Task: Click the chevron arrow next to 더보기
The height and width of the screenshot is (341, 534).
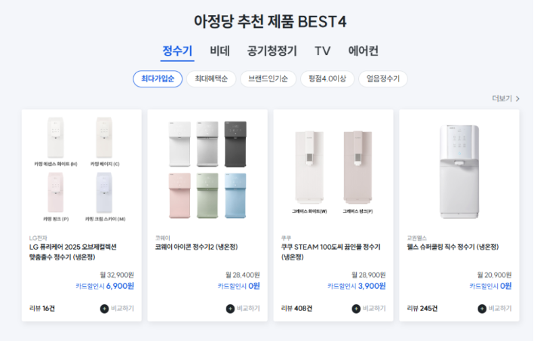Action: (x=517, y=99)
